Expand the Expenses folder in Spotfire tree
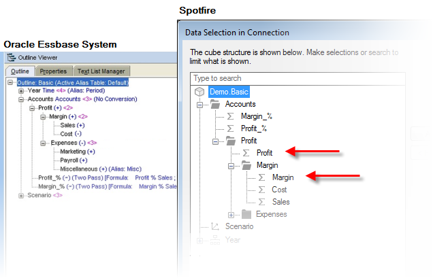This screenshot has width=433, height=278. point(231,215)
